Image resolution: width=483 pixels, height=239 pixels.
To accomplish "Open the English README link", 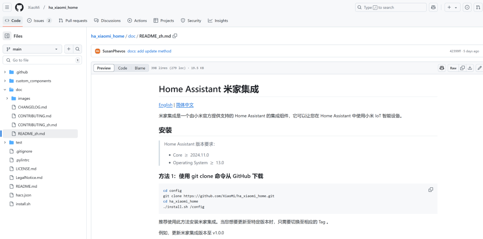I will click(x=165, y=105).
